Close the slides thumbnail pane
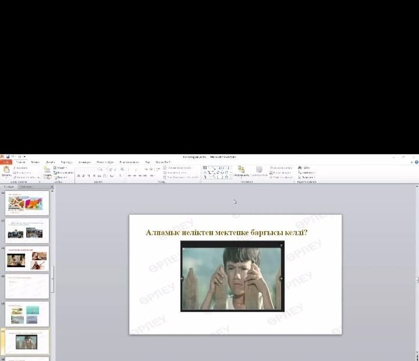The width and height of the screenshot is (419, 361). coord(51,187)
